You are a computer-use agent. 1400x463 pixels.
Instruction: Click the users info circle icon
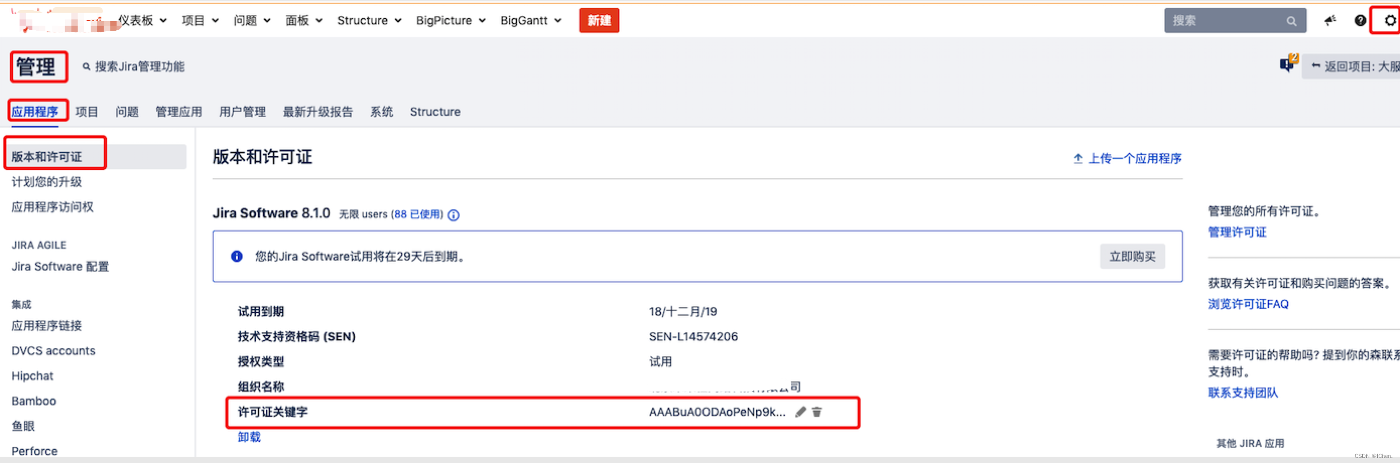pyautogui.click(x=453, y=215)
